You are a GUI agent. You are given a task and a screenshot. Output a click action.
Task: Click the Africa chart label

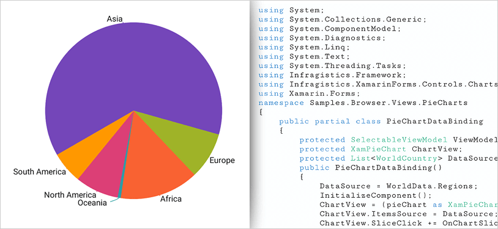171,199
